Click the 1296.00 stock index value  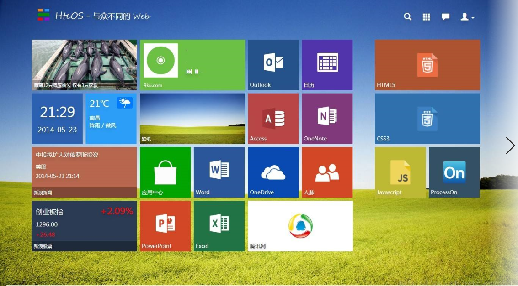click(47, 224)
